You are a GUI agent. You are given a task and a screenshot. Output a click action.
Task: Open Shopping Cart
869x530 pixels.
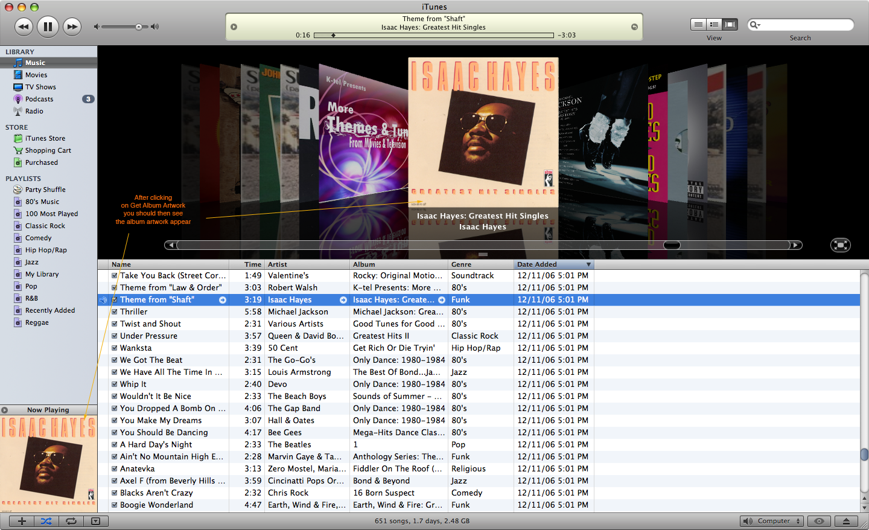[x=48, y=150]
